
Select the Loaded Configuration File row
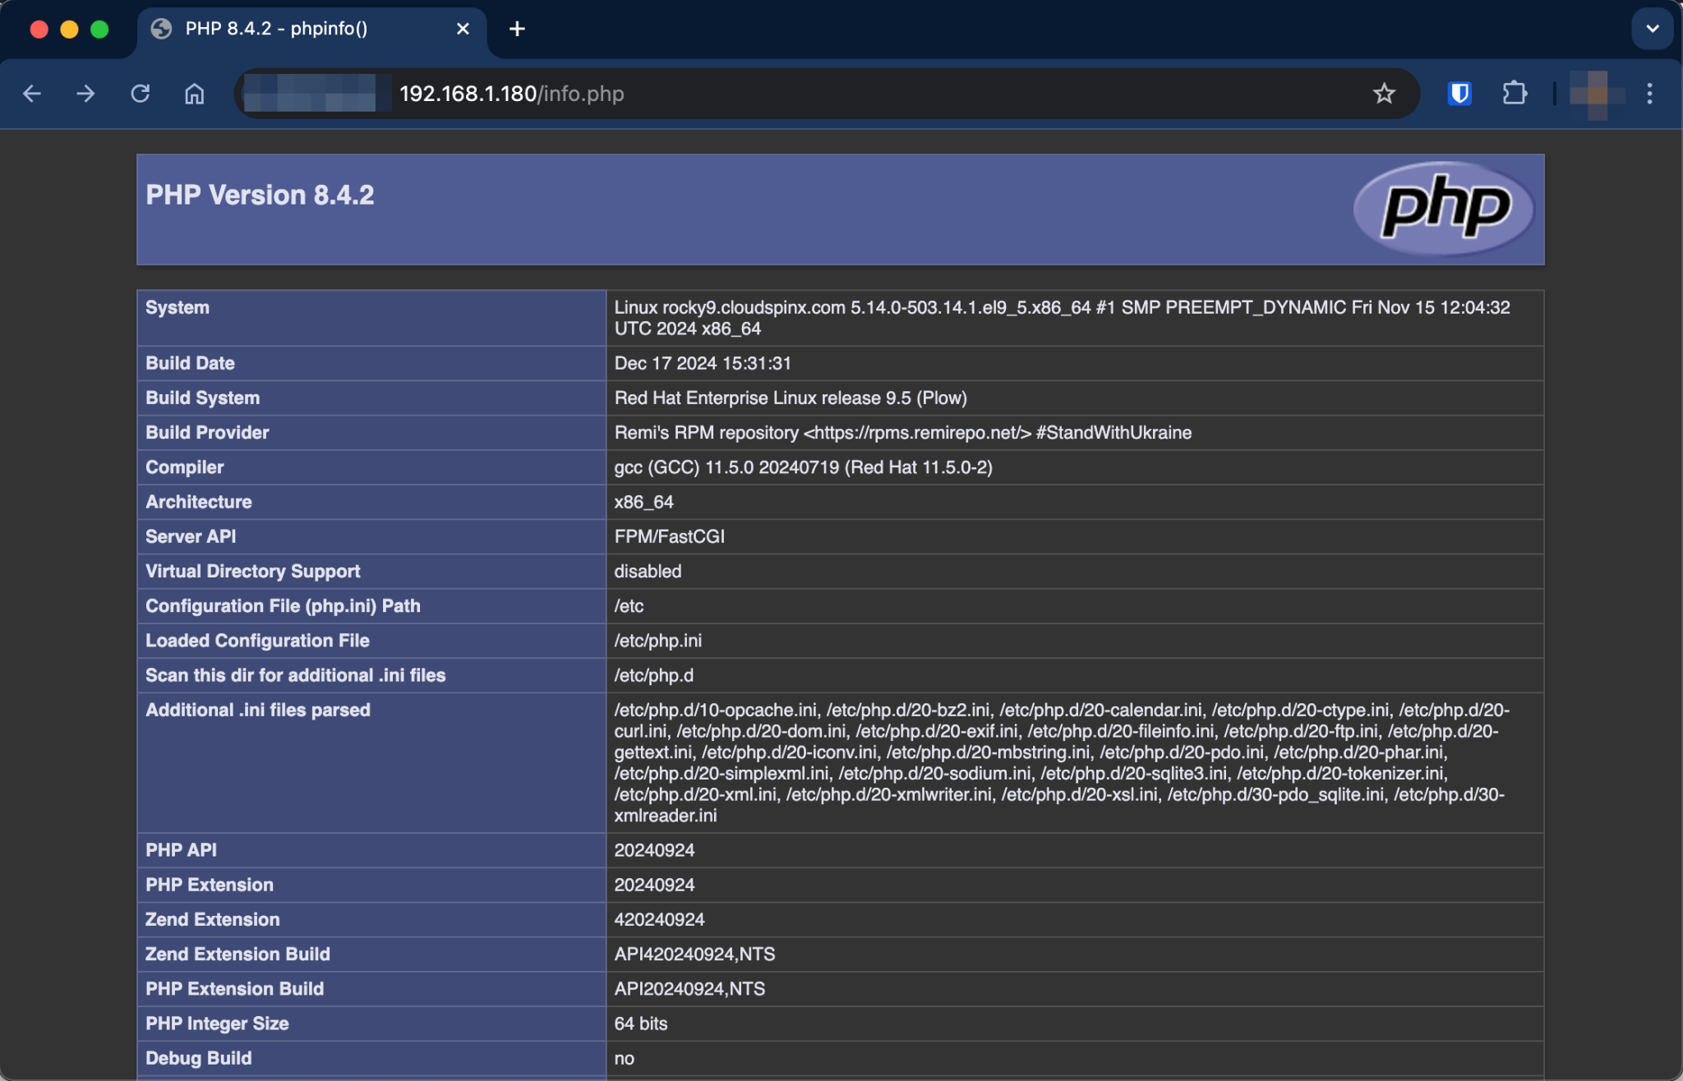257,641
